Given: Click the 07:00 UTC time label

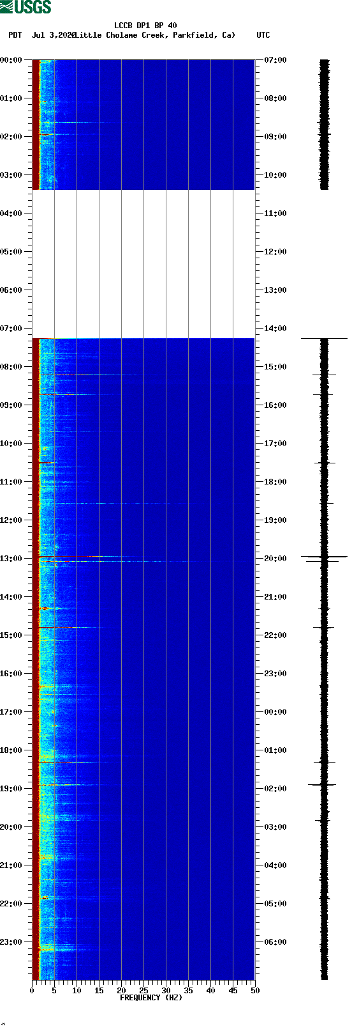Looking at the screenshot, I should tap(275, 60).
